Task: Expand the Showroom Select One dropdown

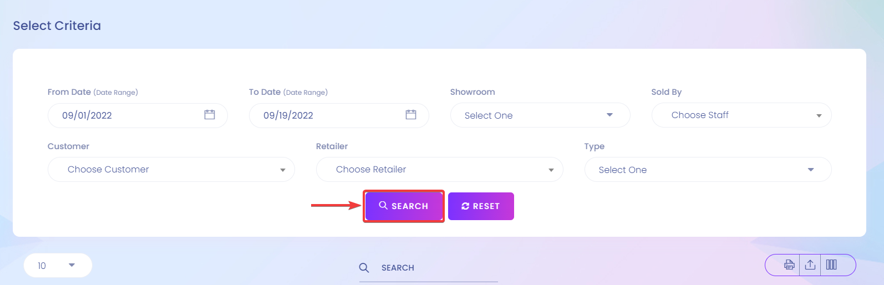Action: (x=540, y=115)
